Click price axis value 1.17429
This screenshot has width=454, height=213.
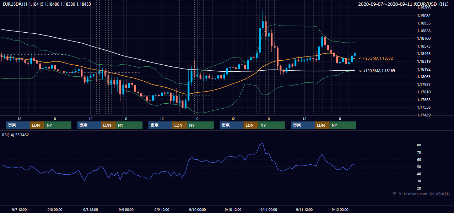423,115
